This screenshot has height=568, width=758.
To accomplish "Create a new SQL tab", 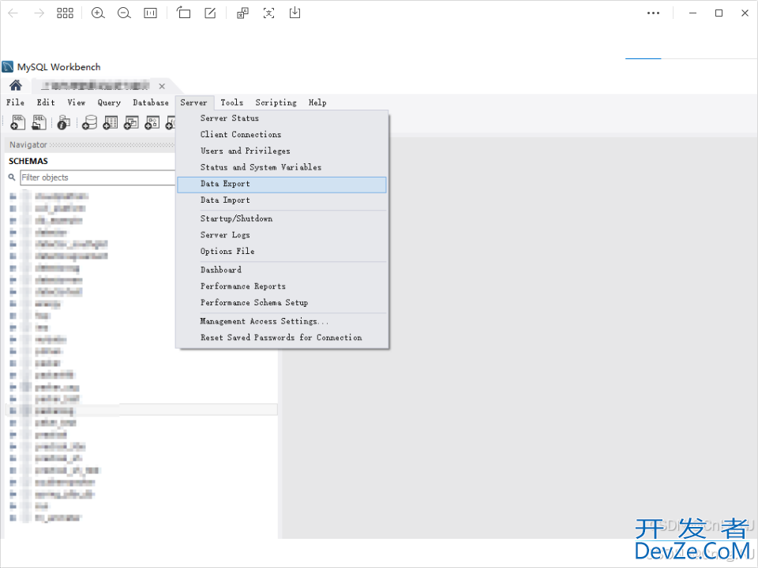I will coord(18,122).
